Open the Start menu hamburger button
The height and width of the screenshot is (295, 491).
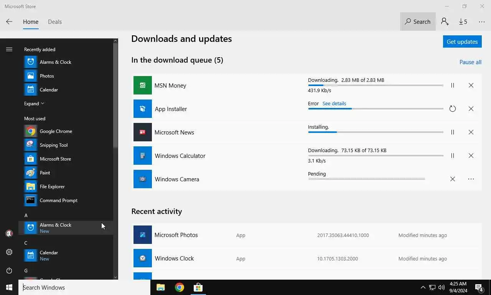click(9, 49)
